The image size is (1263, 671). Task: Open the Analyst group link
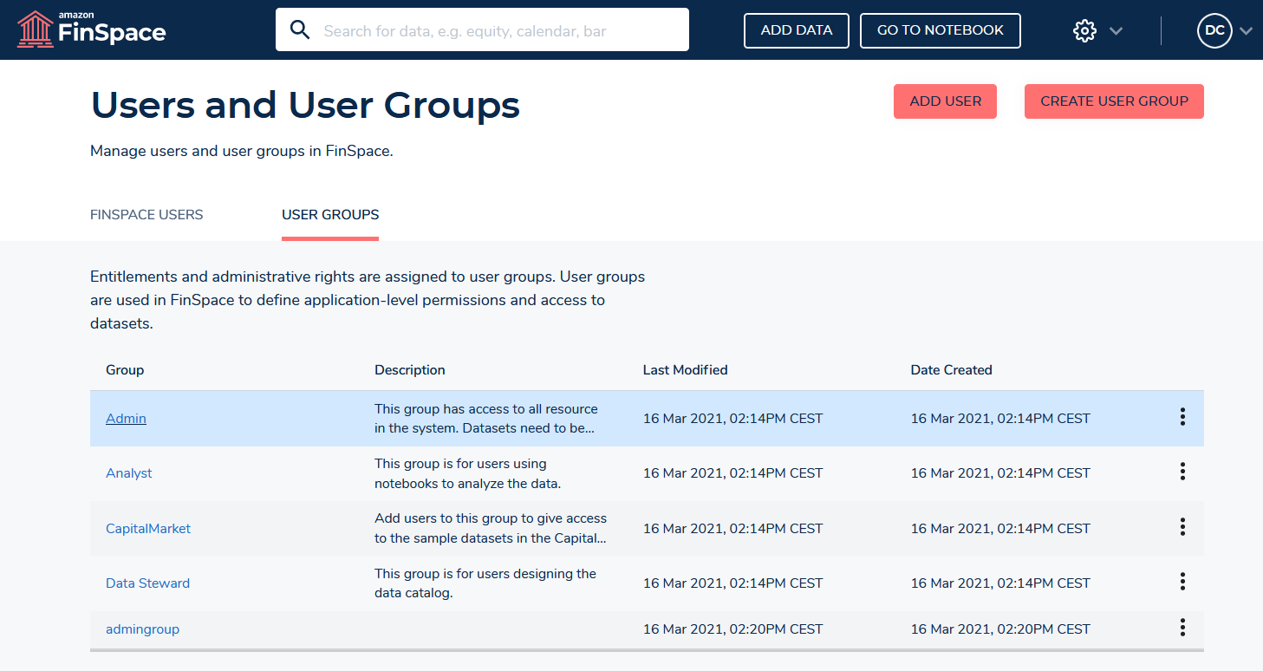tap(129, 473)
